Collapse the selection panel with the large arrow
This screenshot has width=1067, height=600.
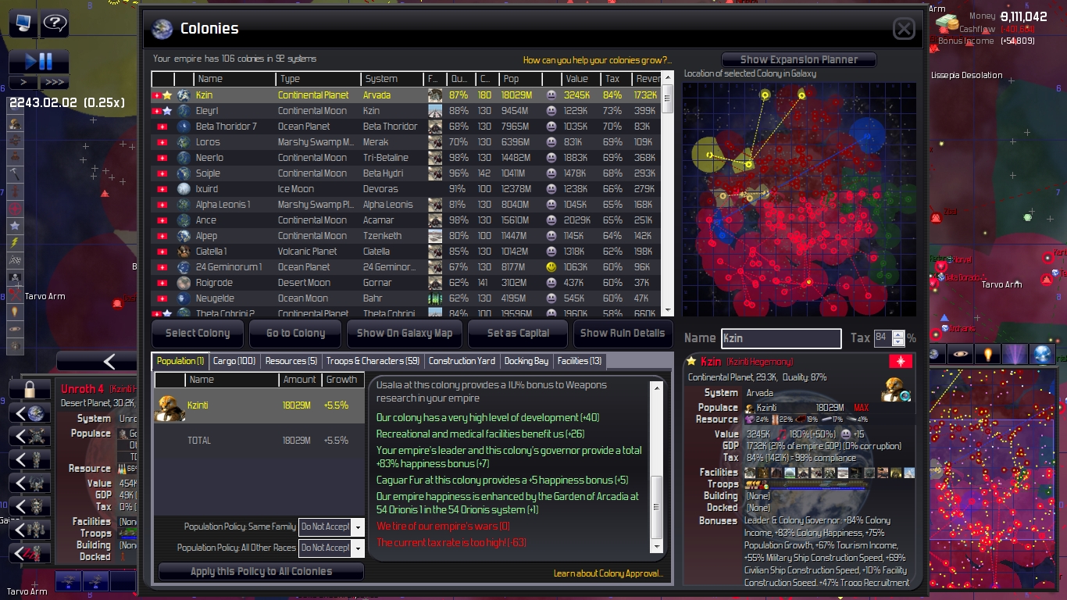tap(109, 361)
